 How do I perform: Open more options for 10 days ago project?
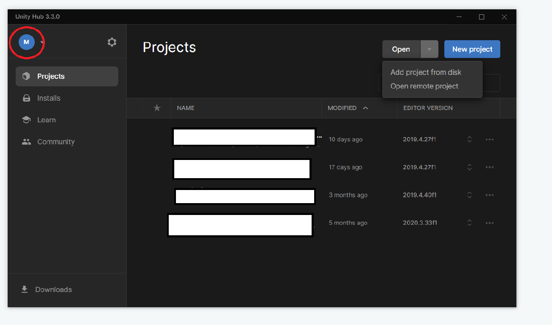point(490,139)
